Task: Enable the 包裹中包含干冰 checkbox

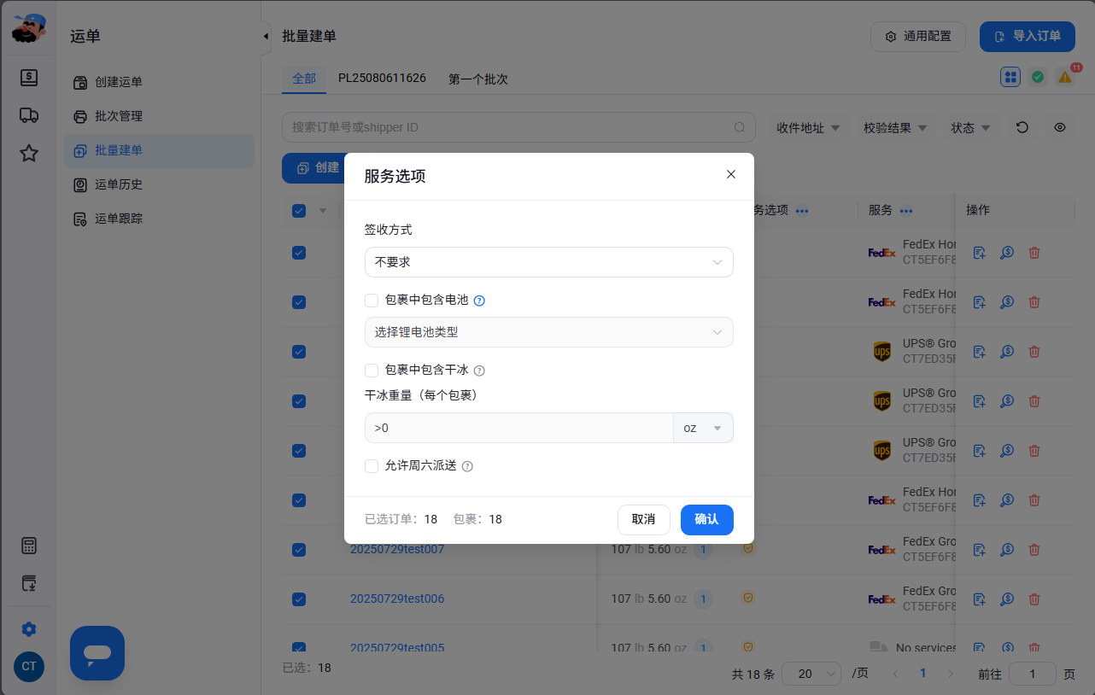Action: tap(372, 371)
